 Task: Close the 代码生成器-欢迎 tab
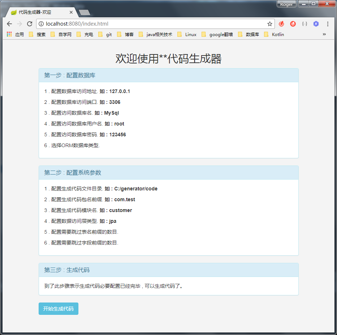coord(71,13)
